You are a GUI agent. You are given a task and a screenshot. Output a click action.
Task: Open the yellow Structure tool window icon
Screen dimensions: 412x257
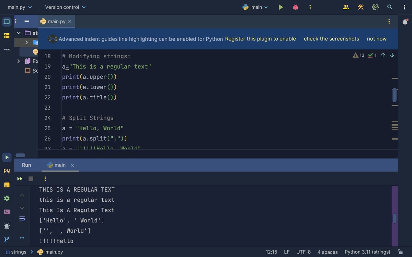coord(7,36)
